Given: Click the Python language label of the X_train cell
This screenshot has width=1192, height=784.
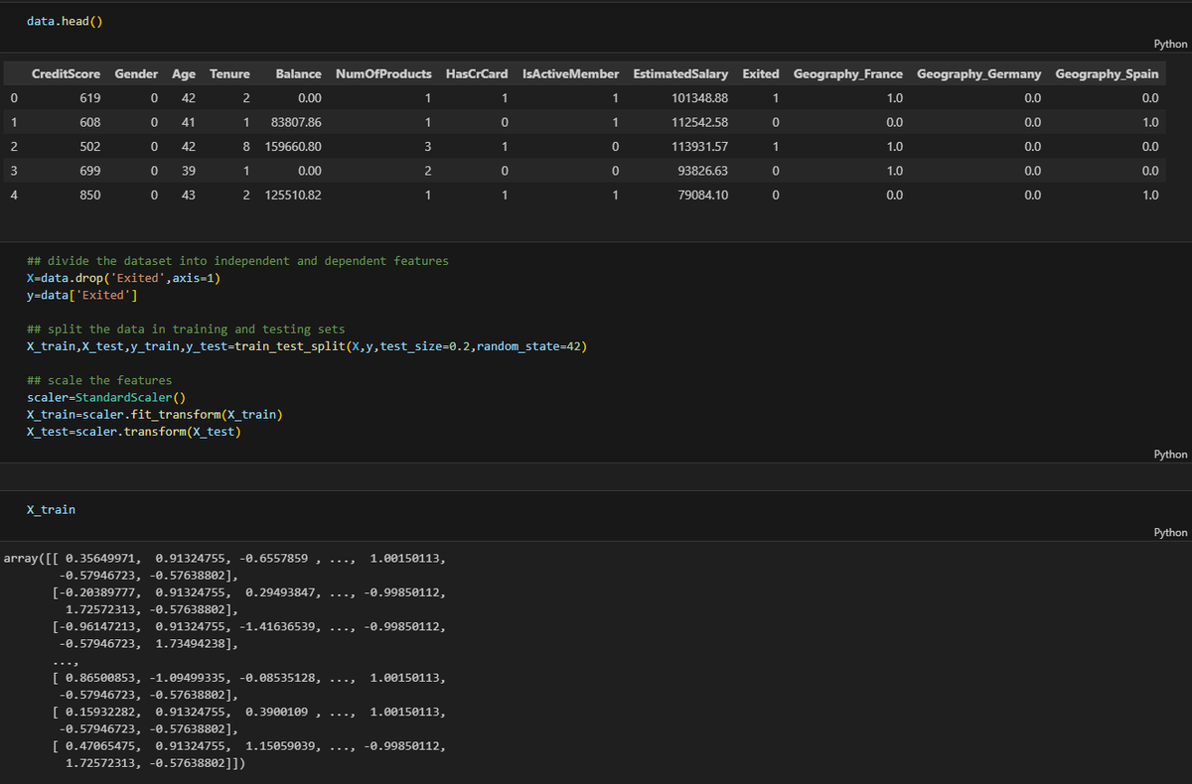Looking at the screenshot, I should [1171, 533].
